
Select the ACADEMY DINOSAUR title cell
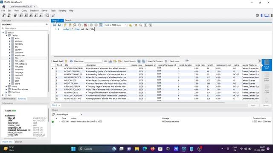73,68
